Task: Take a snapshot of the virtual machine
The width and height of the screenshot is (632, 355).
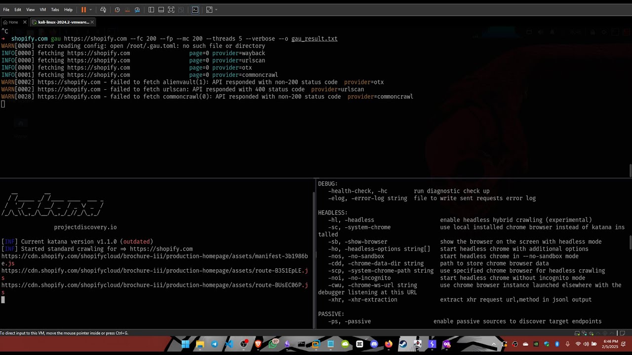Action: 117,9
